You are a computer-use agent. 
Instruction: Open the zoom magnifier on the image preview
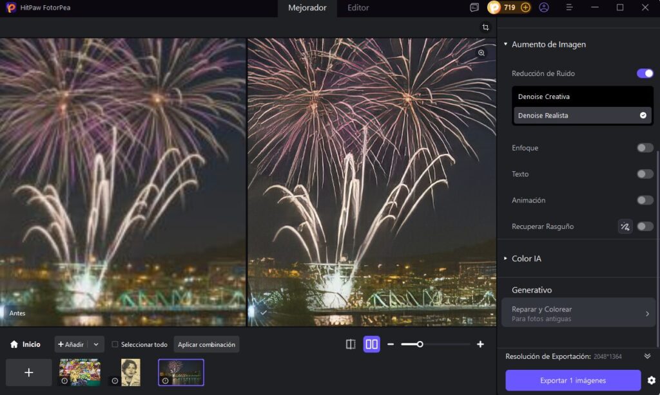[x=480, y=53]
